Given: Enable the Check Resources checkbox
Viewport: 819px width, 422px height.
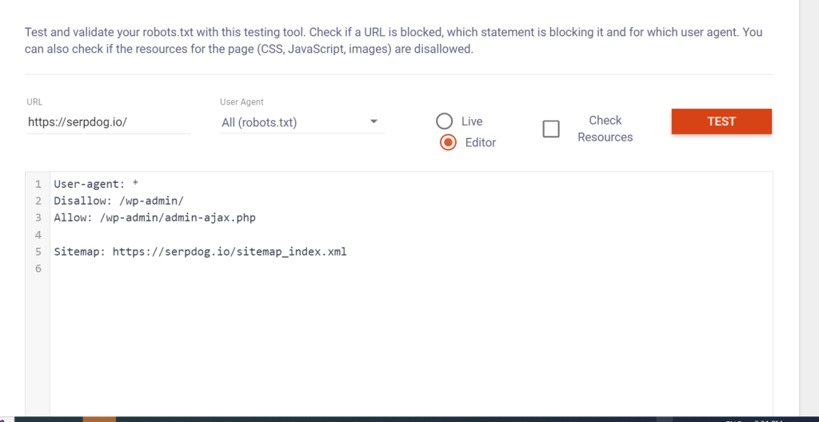Looking at the screenshot, I should [x=551, y=129].
